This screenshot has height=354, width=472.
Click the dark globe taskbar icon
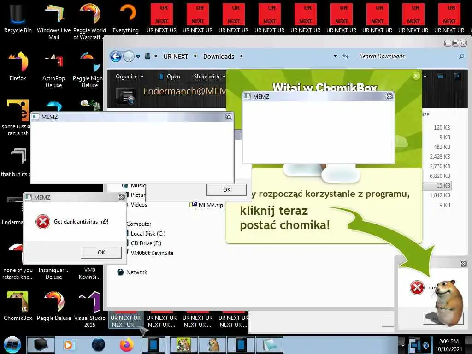[x=98, y=345]
